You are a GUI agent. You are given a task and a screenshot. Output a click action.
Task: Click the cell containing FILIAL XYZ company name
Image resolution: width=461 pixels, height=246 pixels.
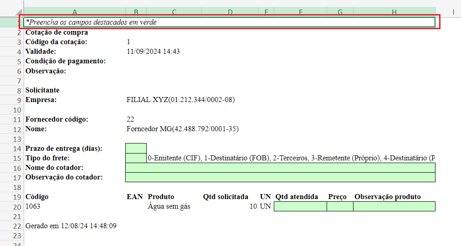180,100
